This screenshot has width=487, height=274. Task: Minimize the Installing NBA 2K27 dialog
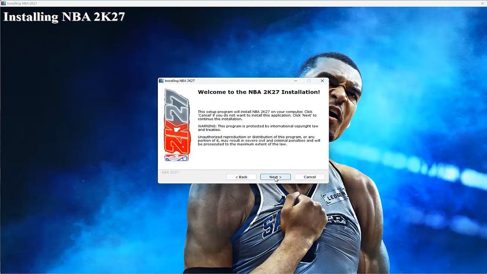pos(296,81)
